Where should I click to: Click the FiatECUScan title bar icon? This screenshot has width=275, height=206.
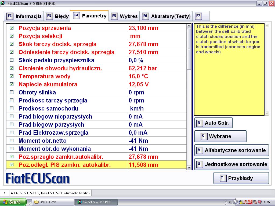[3, 3]
